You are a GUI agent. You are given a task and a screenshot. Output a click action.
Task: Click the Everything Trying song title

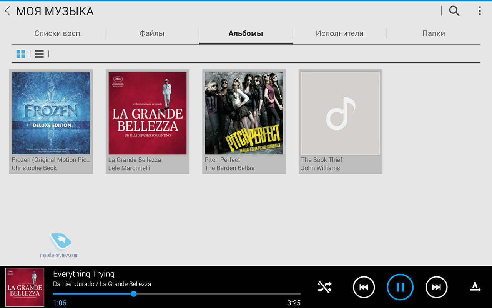[x=84, y=274]
